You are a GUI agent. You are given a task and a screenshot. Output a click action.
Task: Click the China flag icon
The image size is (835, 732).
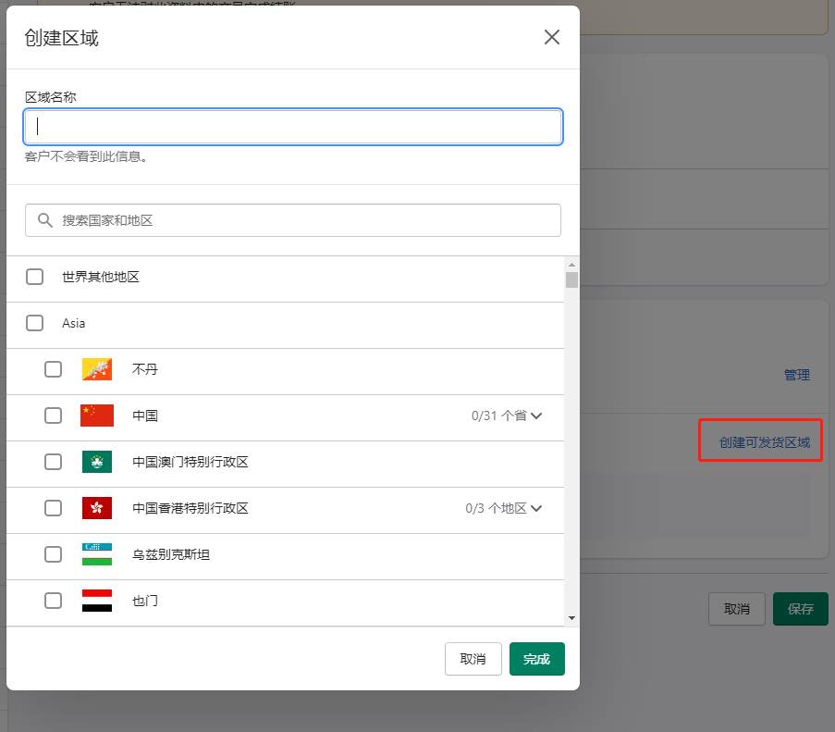97,416
